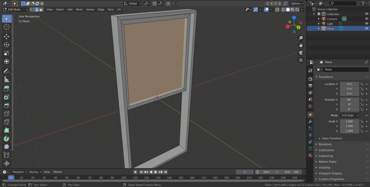Edit the Location X value field
The width and height of the screenshot is (370, 187).
coord(349,84)
